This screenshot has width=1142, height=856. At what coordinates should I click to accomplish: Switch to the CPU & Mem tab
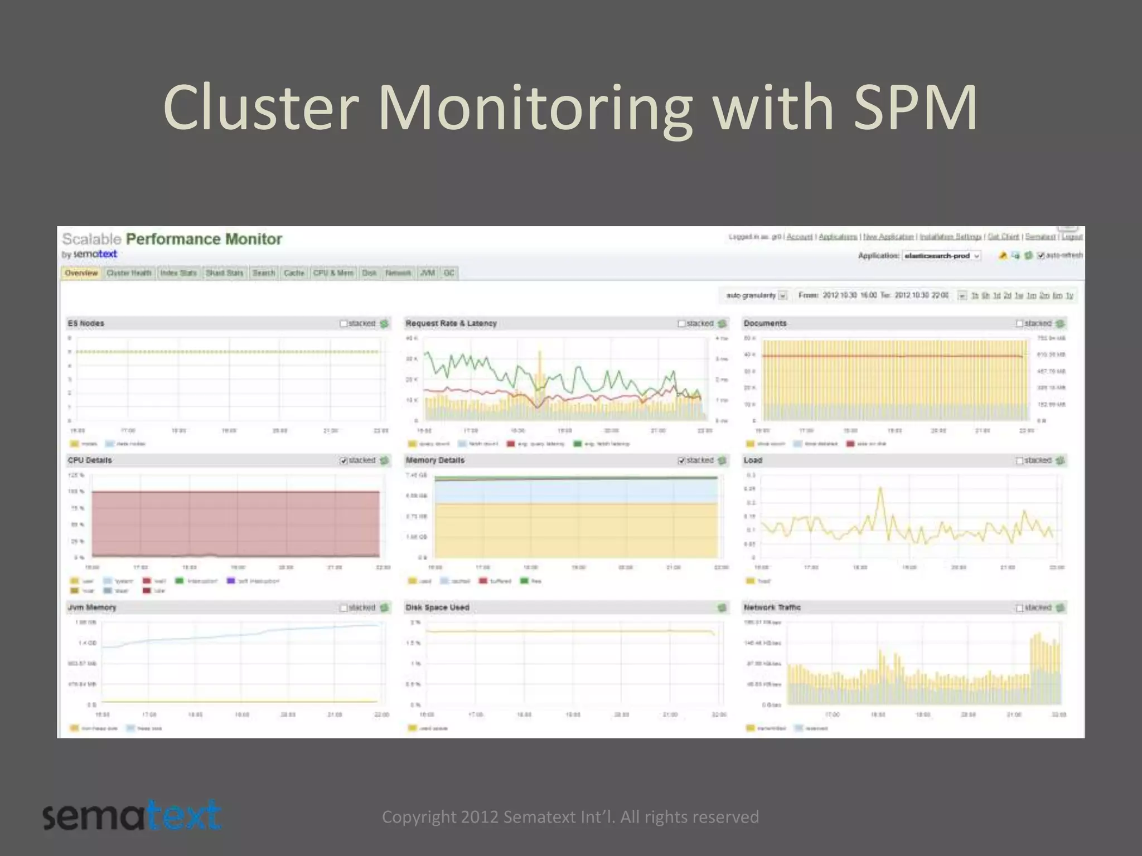333,273
